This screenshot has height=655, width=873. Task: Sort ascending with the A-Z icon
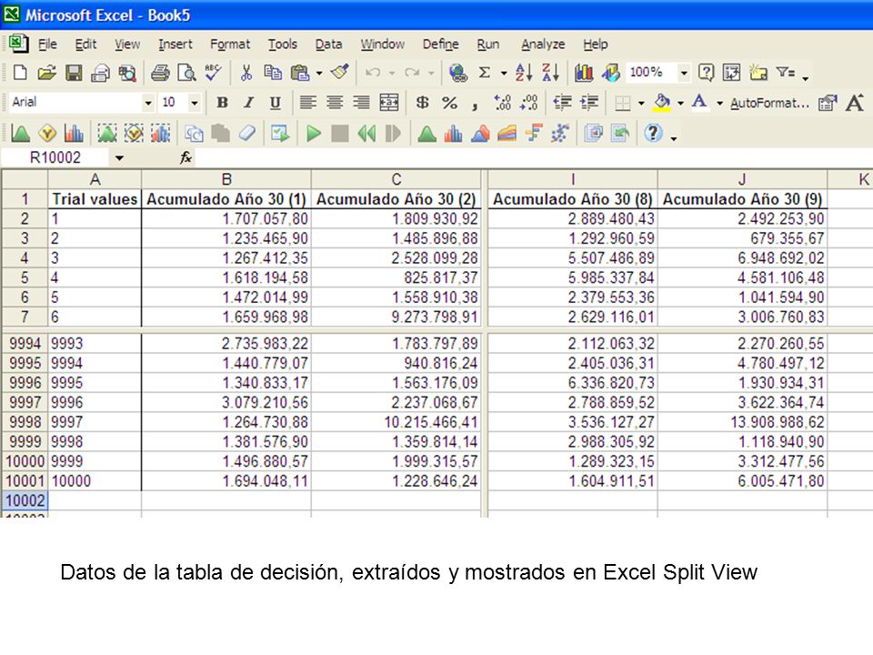524,73
